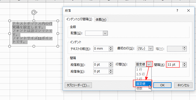
Task: Increase 段落前 spacing with up arrow
Action: [111, 63]
